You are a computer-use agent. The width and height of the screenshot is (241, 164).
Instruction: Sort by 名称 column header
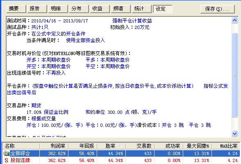pos(21,146)
